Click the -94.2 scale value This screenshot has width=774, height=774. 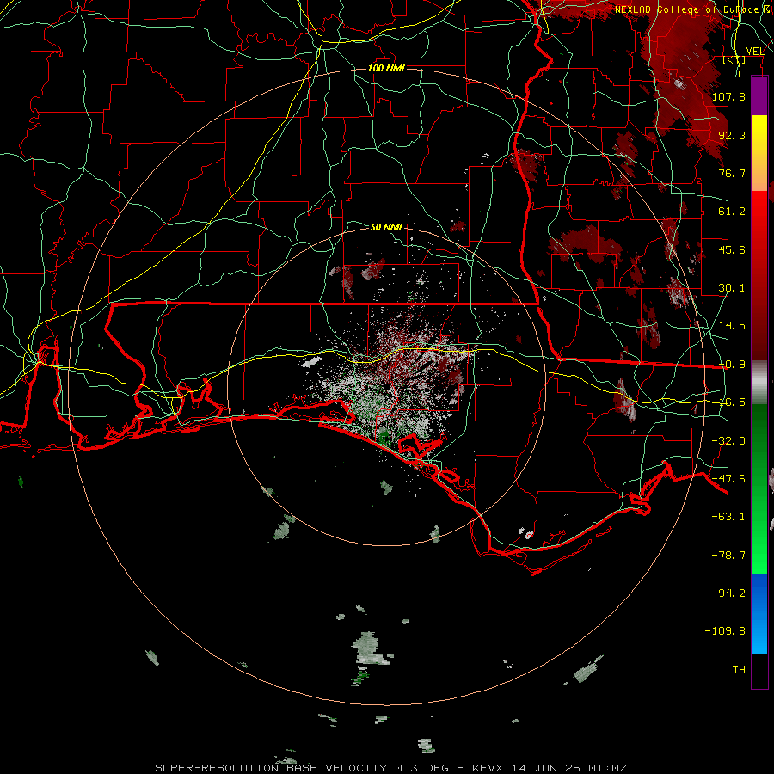[x=728, y=593]
